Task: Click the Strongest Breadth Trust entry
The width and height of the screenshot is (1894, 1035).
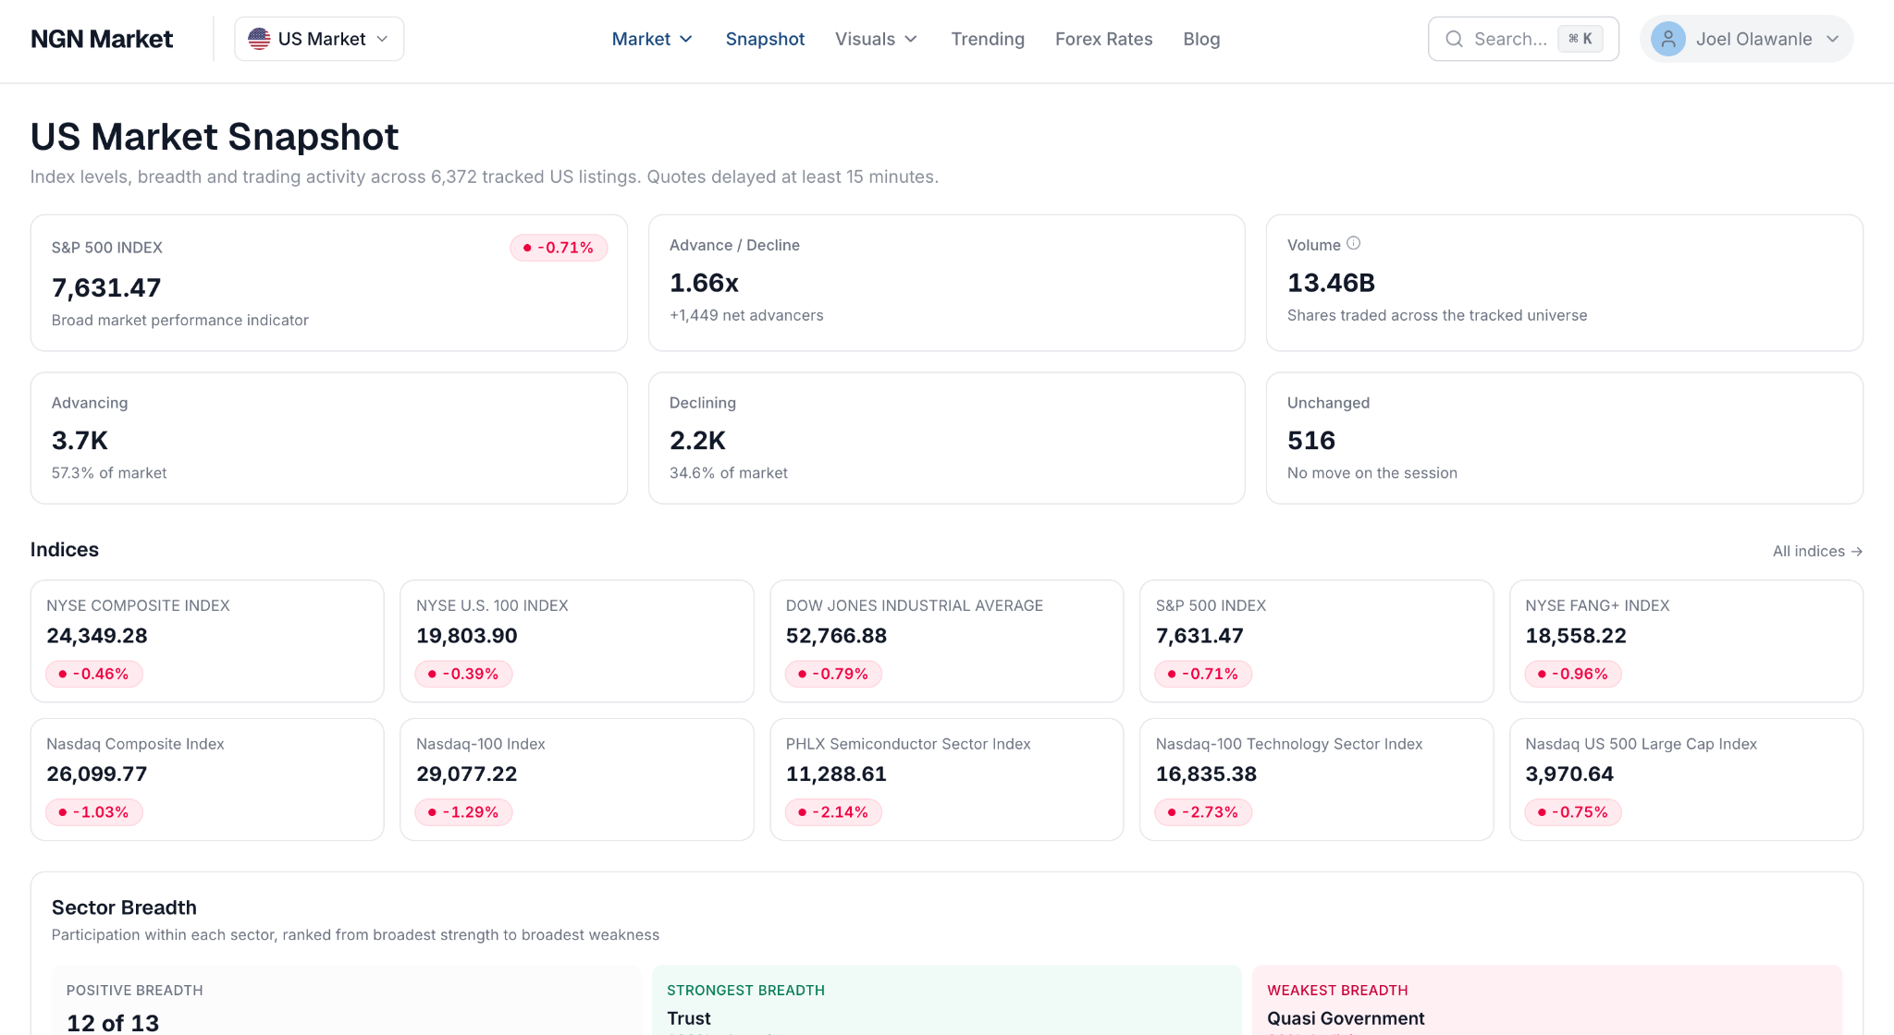Action: coord(689,1018)
